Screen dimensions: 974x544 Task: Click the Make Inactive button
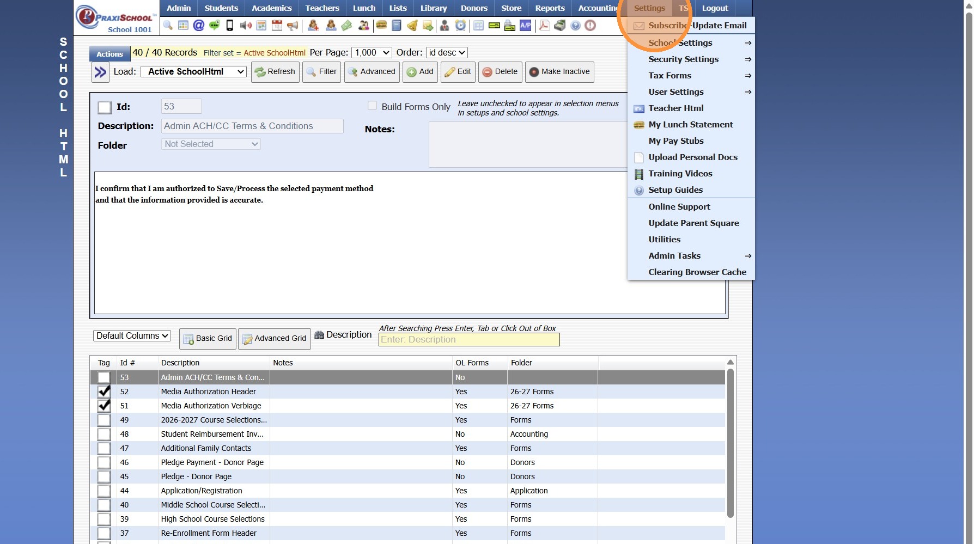point(559,72)
